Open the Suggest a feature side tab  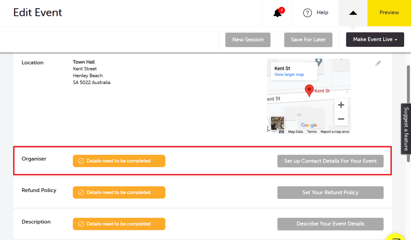pos(406,129)
